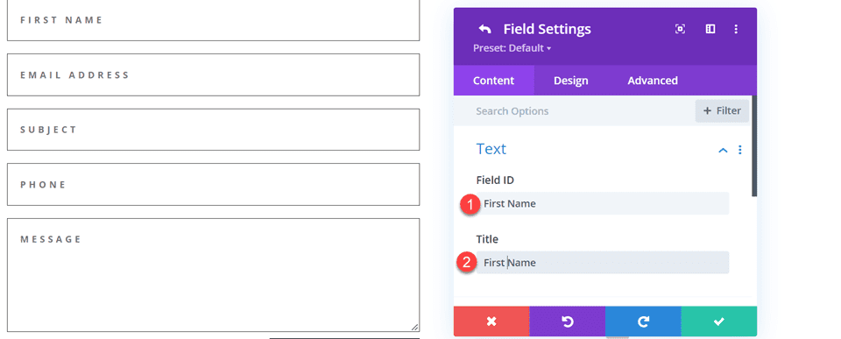Click the back arrow in Field Settings
The image size is (841, 339).
click(x=484, y=29)
